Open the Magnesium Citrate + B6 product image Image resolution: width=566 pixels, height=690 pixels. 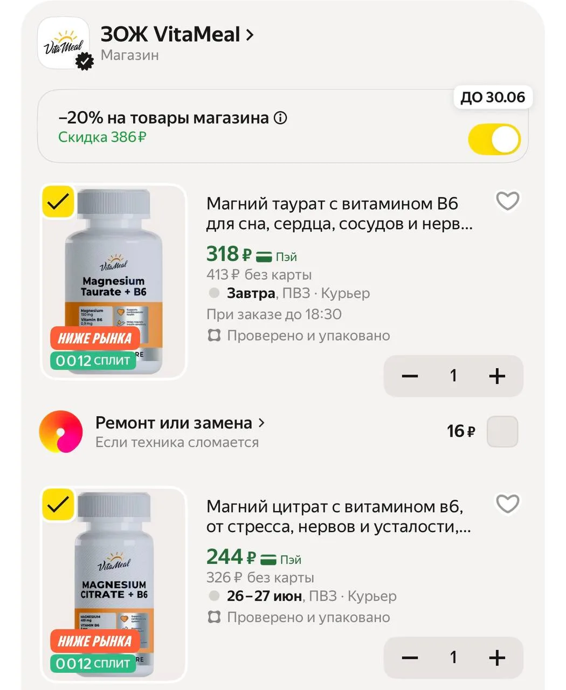click(114, 584)
